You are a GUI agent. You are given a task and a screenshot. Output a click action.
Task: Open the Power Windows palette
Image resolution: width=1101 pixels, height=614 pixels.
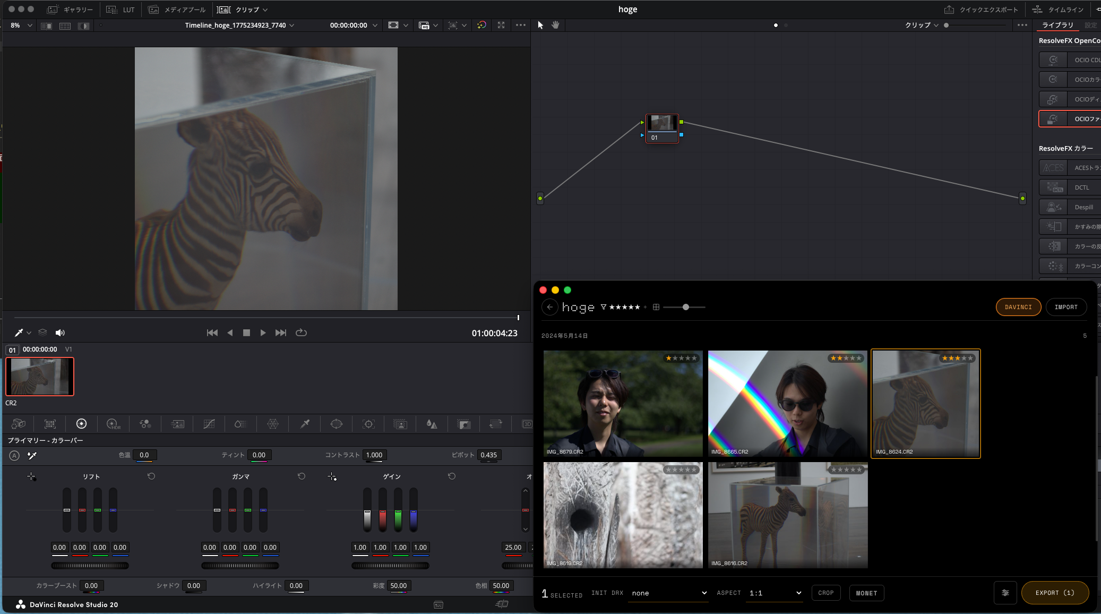337,424
